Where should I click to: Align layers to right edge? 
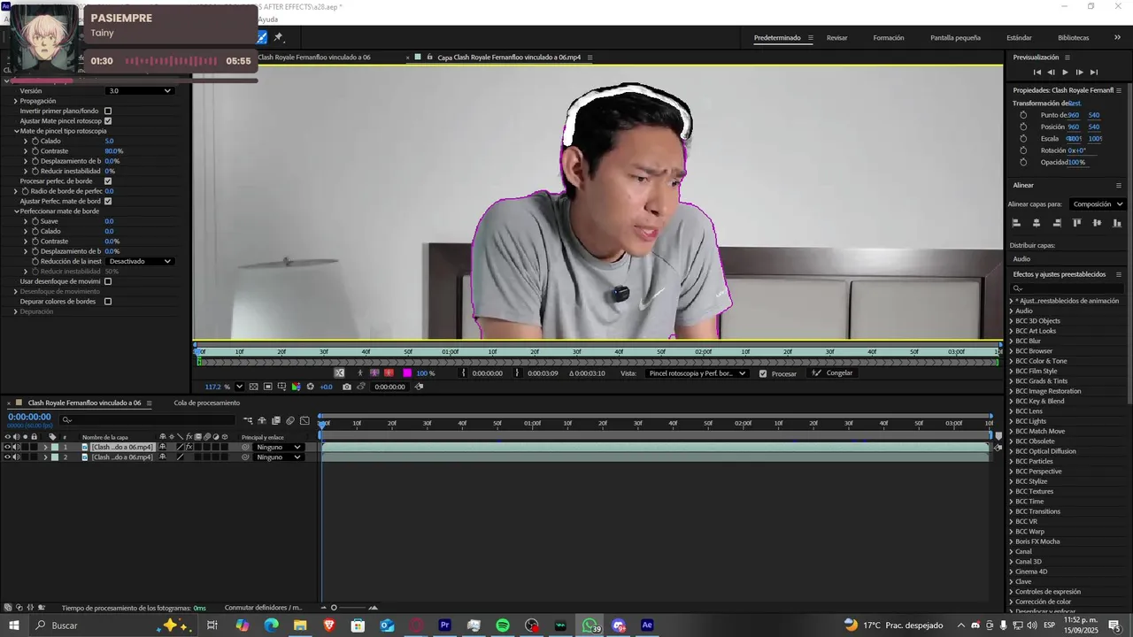click(1057, 223)
